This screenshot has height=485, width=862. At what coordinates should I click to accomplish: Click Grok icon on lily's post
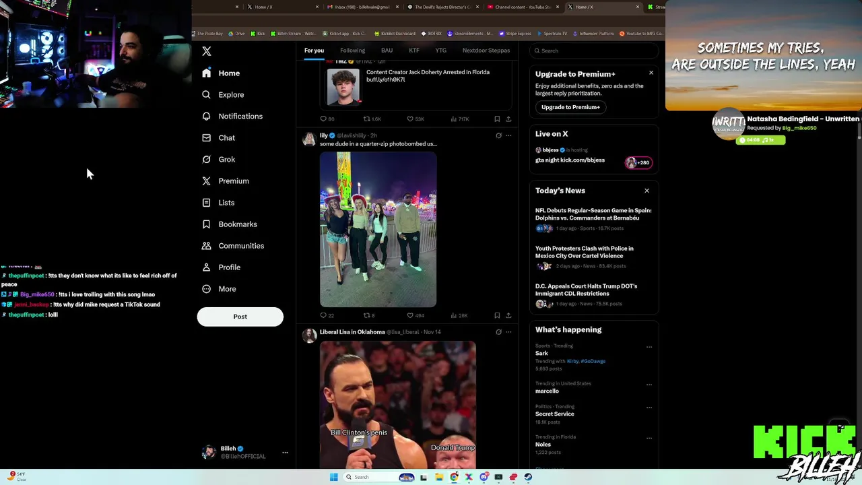coord(498,135)
